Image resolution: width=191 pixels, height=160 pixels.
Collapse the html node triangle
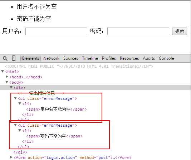(x=3, y=71)
